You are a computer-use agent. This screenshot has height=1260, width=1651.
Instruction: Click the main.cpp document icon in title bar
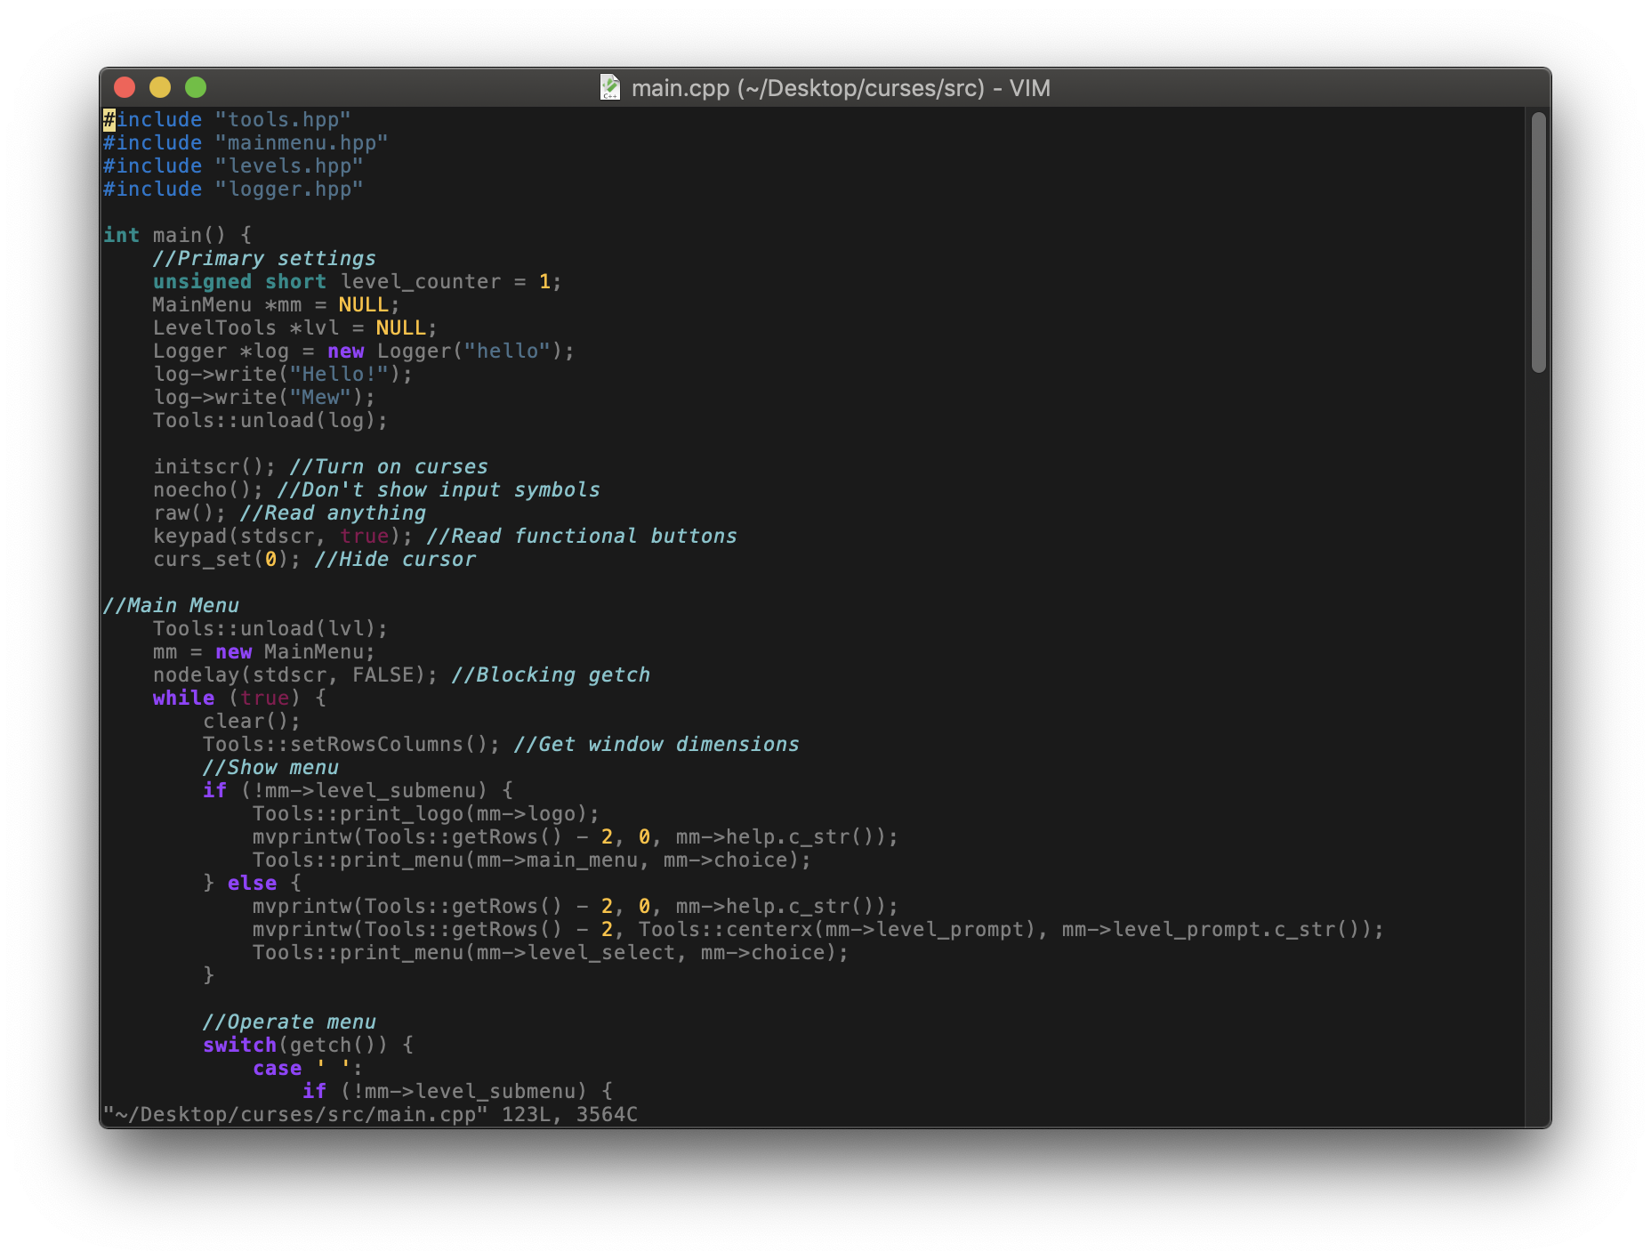pyautogui.click(x=611, y=88)
